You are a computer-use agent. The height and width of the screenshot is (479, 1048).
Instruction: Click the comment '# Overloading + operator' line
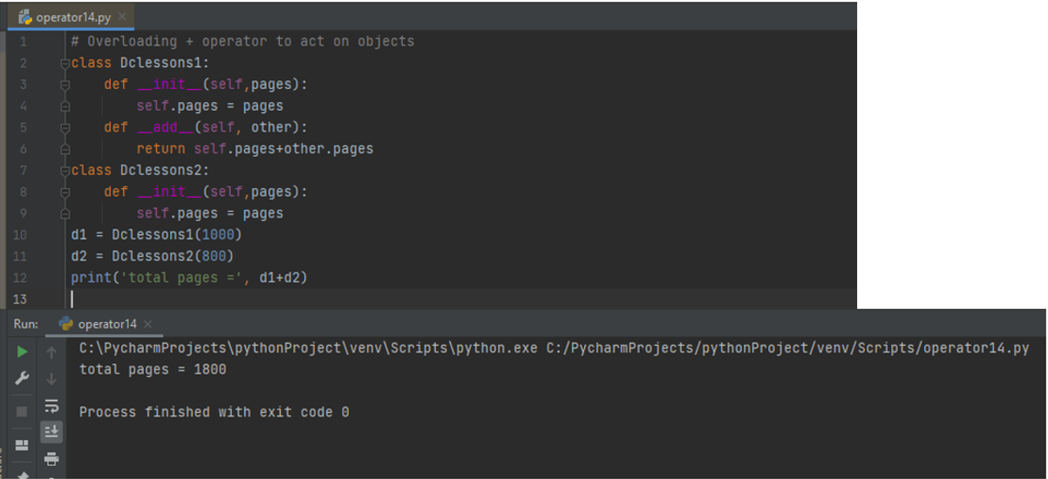click(x=242, y=42)
